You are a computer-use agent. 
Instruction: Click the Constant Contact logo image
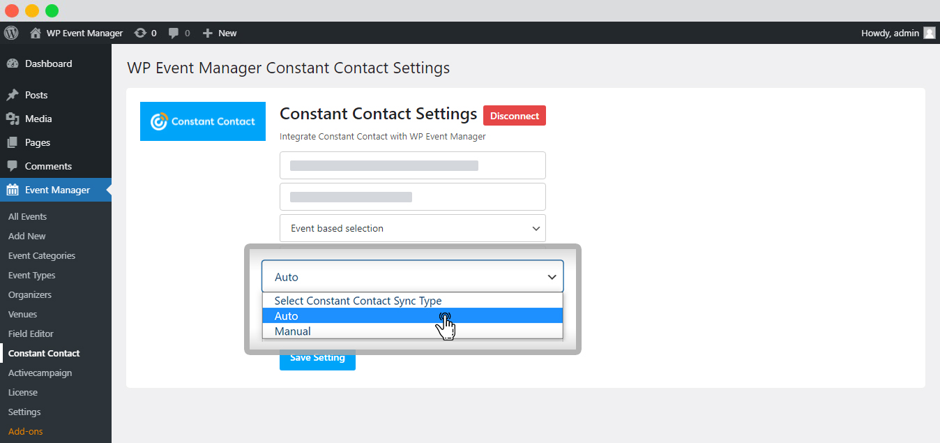(x=203, y=121)
